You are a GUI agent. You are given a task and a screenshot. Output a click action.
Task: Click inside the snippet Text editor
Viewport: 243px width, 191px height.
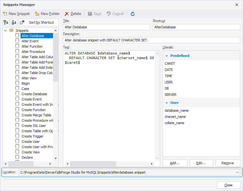(109, 106)
